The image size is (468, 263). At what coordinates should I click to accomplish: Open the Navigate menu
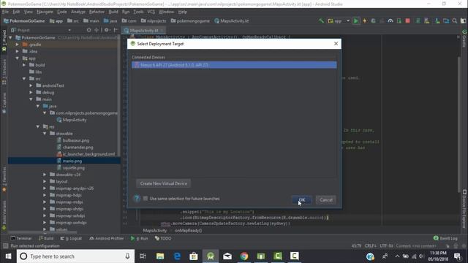click(x=45, y=12)
